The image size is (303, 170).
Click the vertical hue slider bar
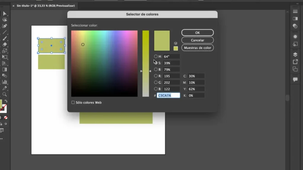(146, 63)
